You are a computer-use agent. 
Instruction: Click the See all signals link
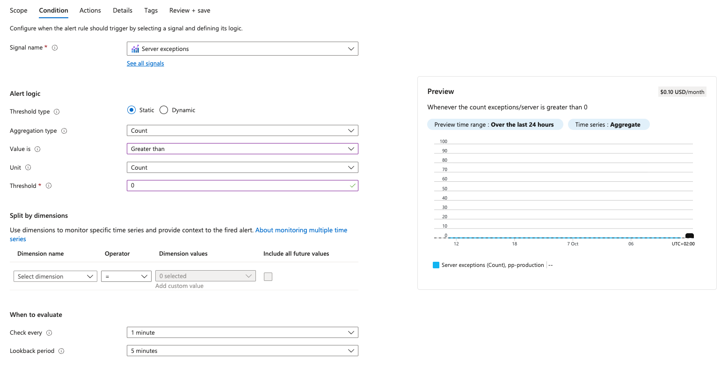[x=146, y=64]
